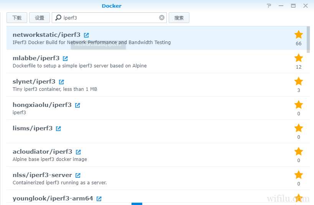Select mlabbe/iperf3 image name
Viewport: 314px width, 205px height.
pyautogui.click(x=36, y=58)
